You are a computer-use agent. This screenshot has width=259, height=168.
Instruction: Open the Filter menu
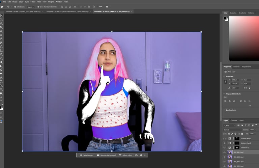pos(39,2)
